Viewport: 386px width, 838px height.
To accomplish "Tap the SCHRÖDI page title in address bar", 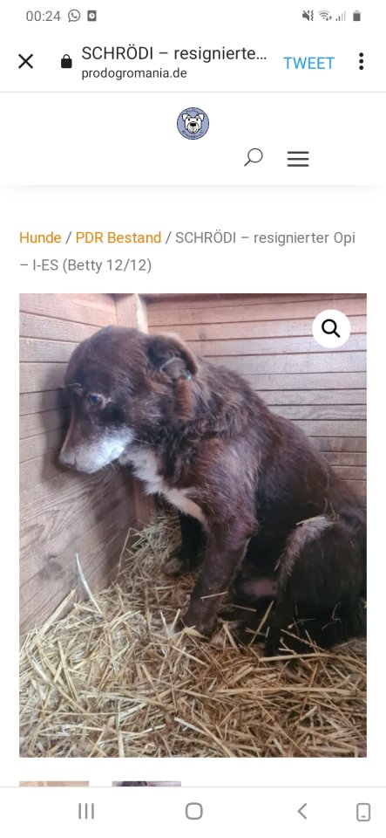I will tap(174, 53).
